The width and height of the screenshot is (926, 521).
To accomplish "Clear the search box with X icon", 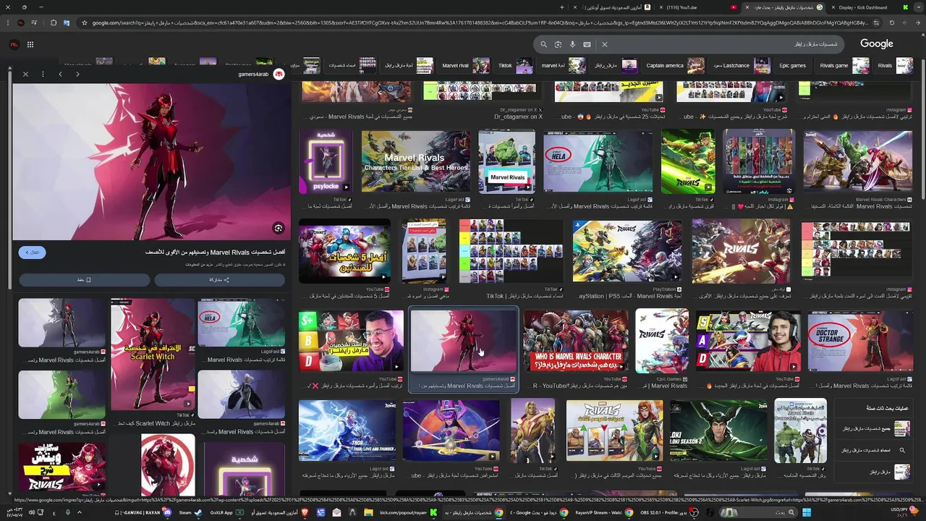I will pos(605,44).
